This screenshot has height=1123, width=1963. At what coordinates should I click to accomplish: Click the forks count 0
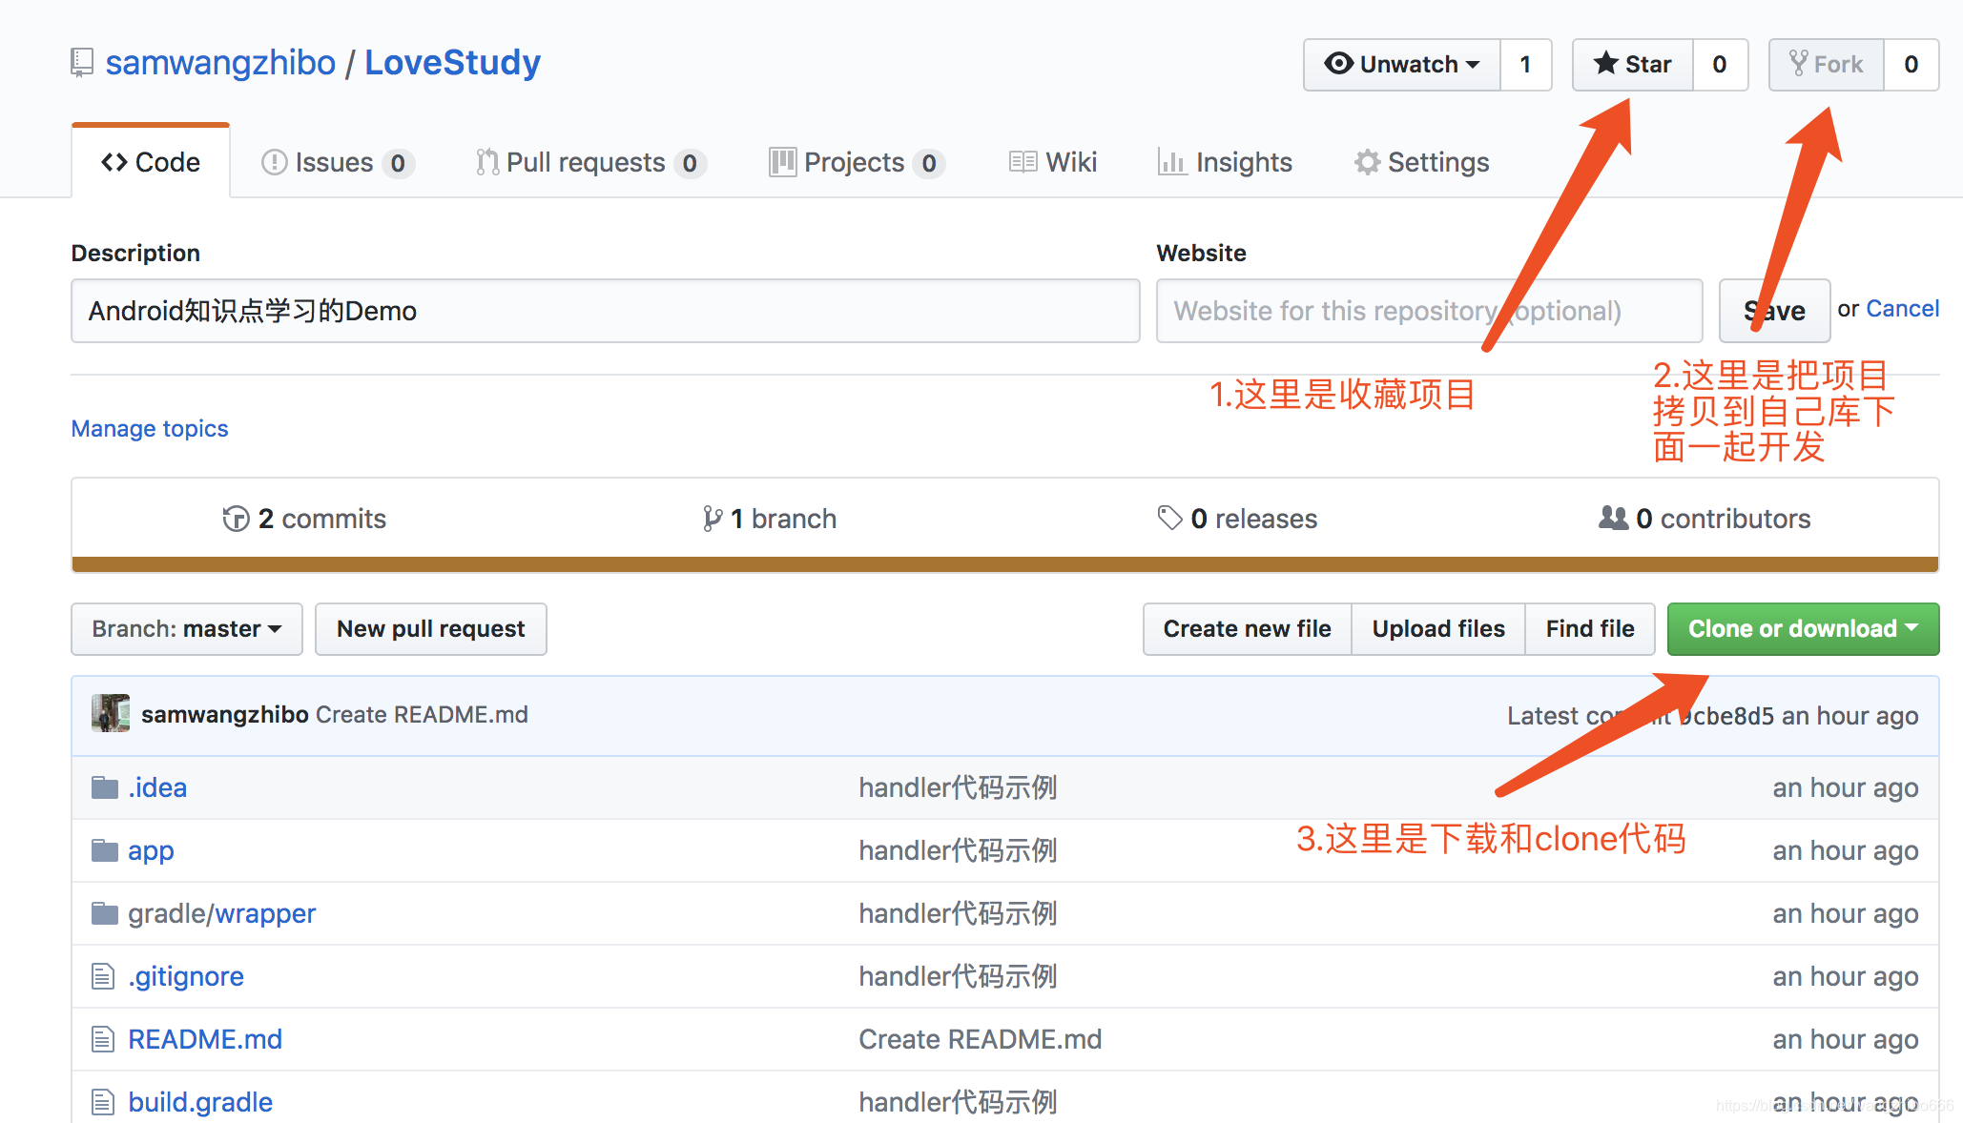tap(1911, 65)
